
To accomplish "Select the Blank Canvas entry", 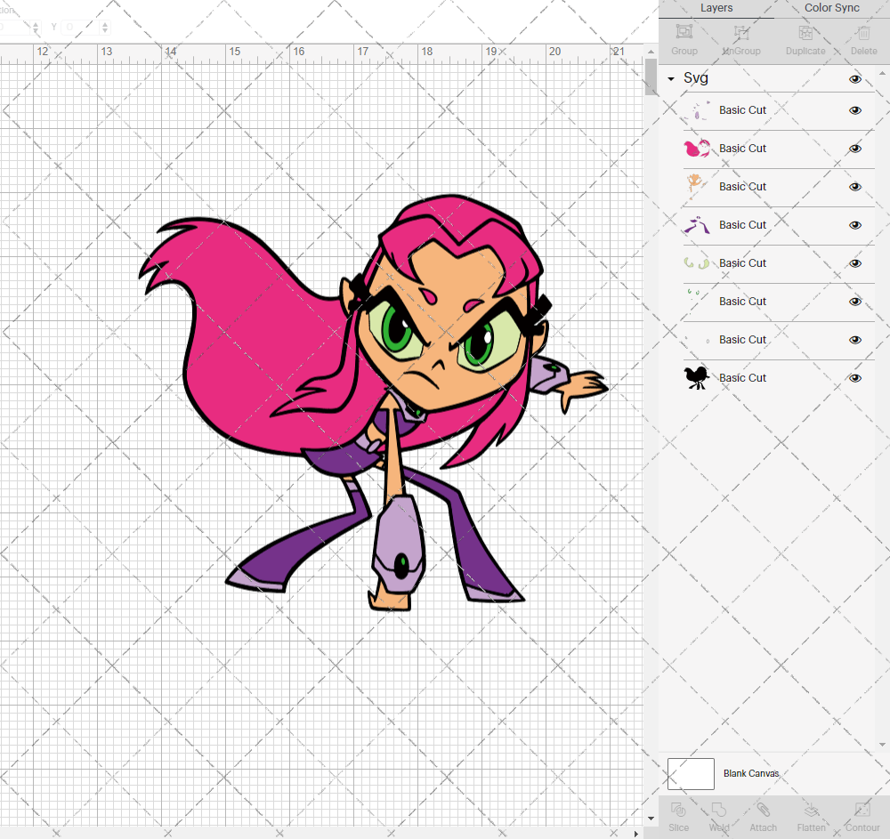I will [x=752, y=773].
